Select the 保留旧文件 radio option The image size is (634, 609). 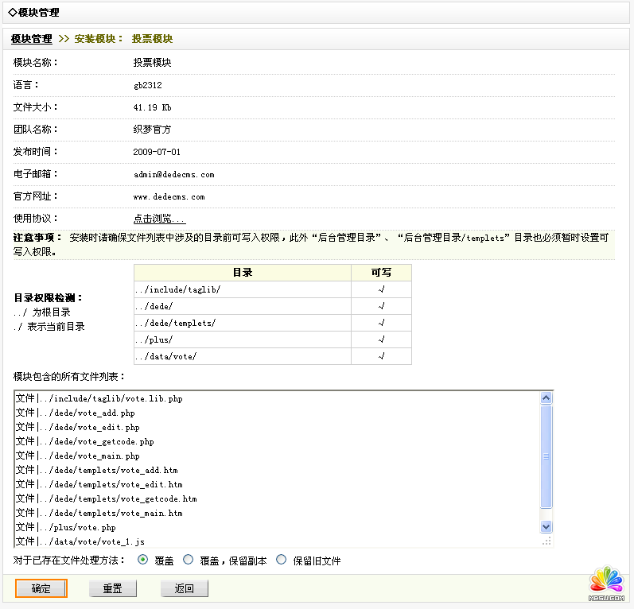[282, 560]
